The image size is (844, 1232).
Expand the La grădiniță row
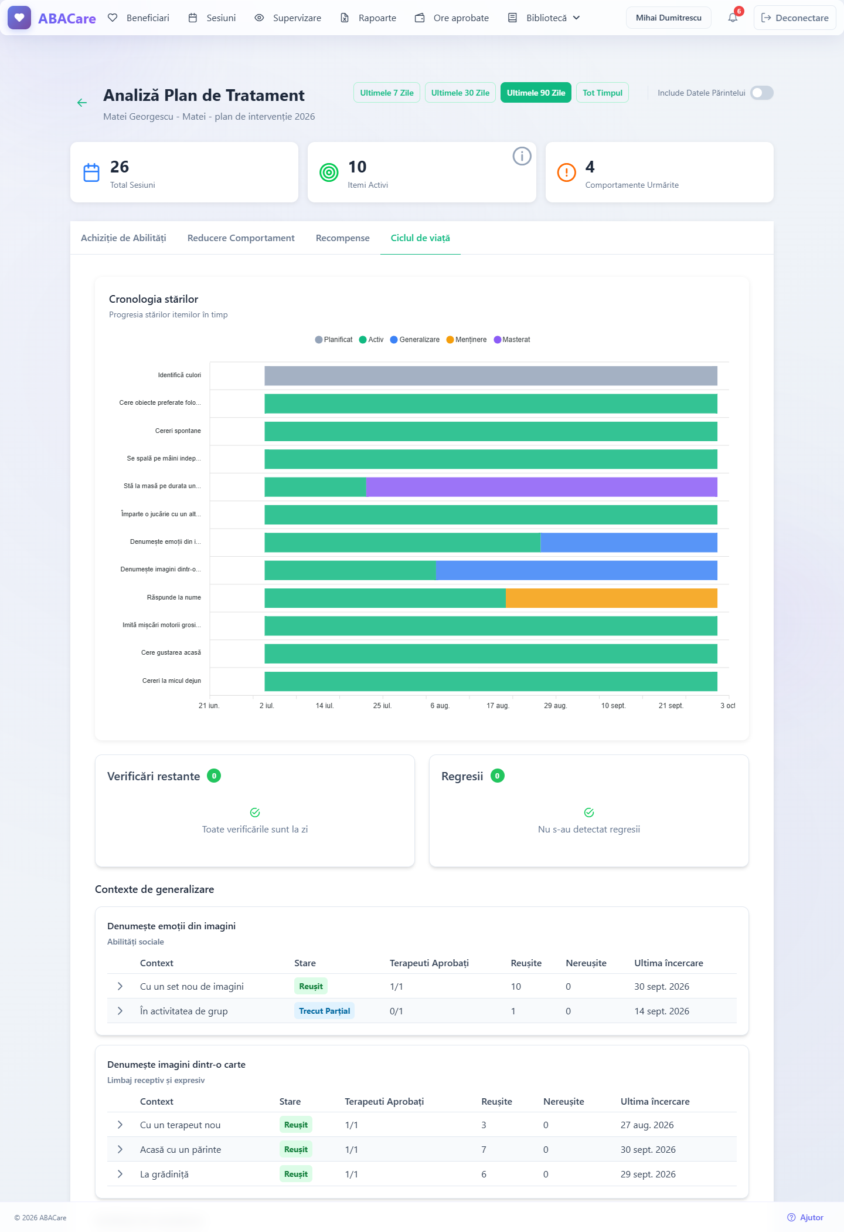120,1174
